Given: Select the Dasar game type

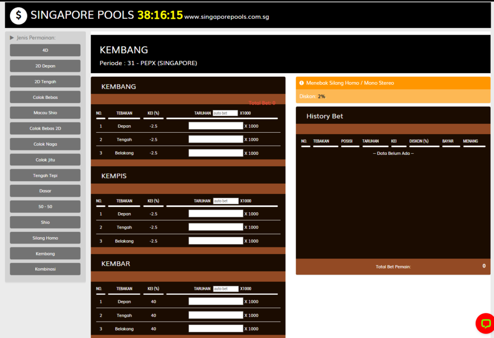Looking at the screenshot, I should pyautogui.click(x=45, y=191).
